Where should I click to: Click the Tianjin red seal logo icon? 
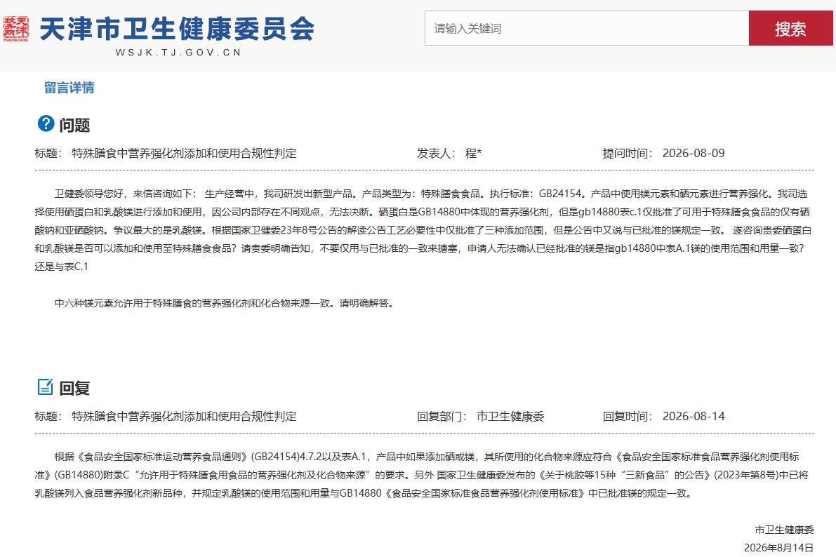16,29
